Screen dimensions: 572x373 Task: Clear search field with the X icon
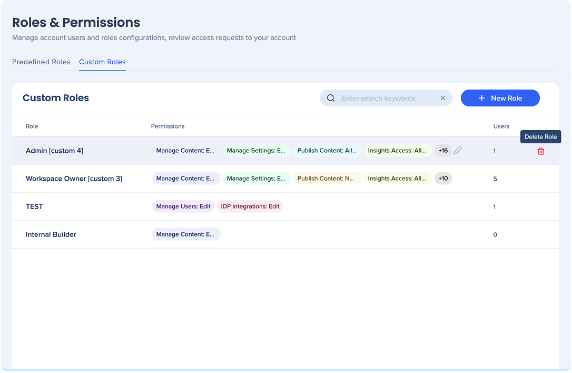[x=442, y=98]
